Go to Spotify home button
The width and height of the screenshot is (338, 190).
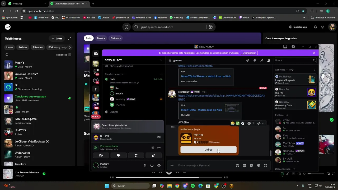click(x=127, y=27)
